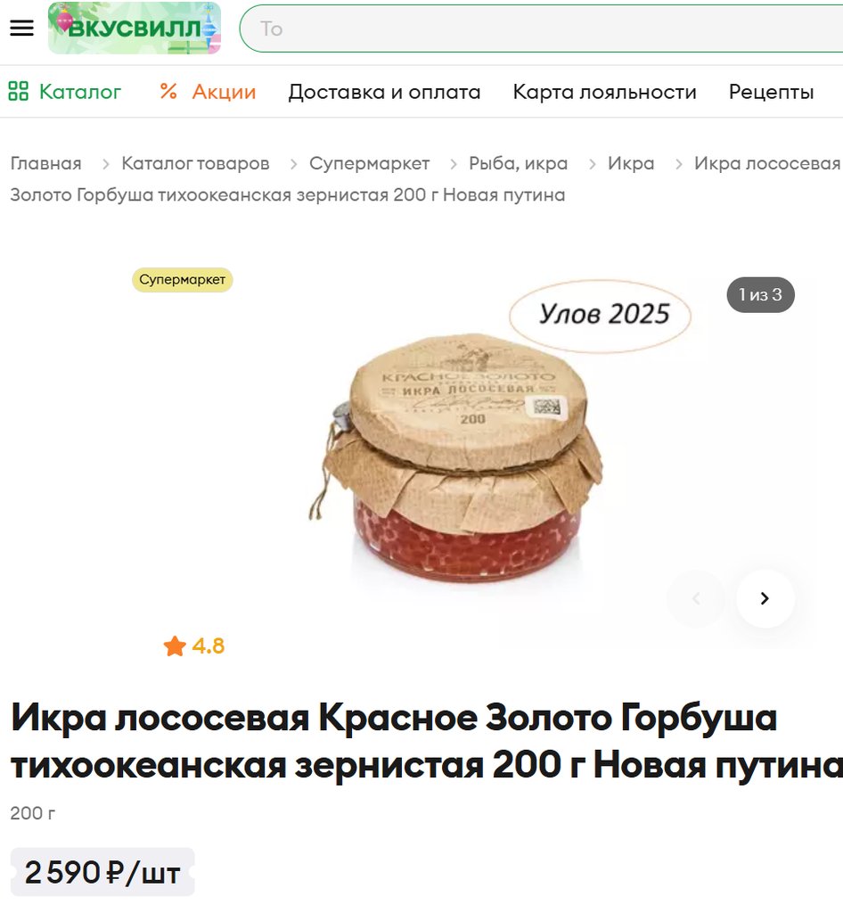
Task: Go to Главная breadcrumb
Action: pyautogui.click(x=46, y=164)
